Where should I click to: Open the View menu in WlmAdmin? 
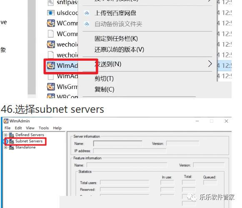click(x=30, y=128)
